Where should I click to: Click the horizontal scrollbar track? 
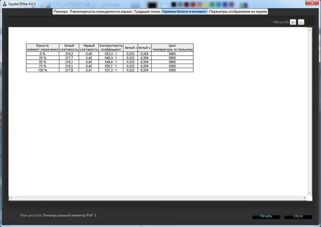click(158, 198)
